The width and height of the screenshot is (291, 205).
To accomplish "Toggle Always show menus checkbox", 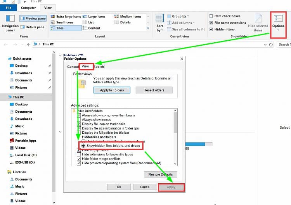I will click(79, 120).
